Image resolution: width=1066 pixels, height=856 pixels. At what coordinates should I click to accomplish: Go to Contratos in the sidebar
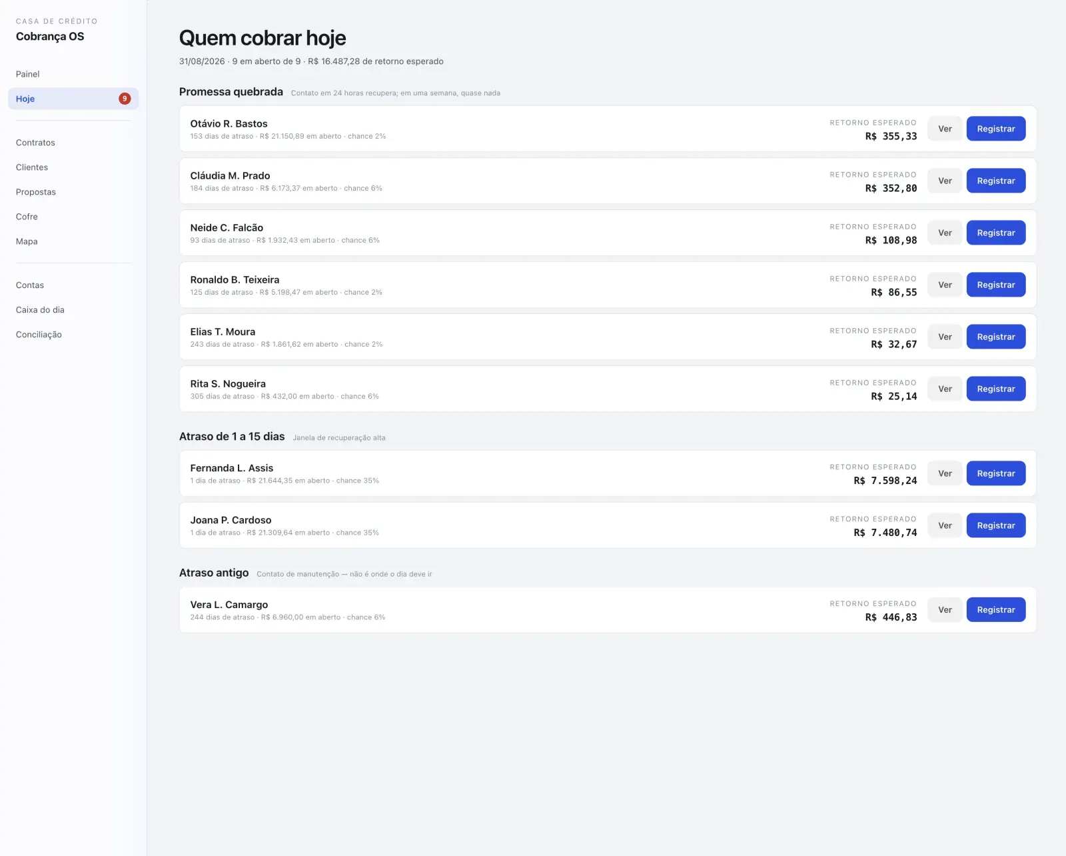pos(73,143)
